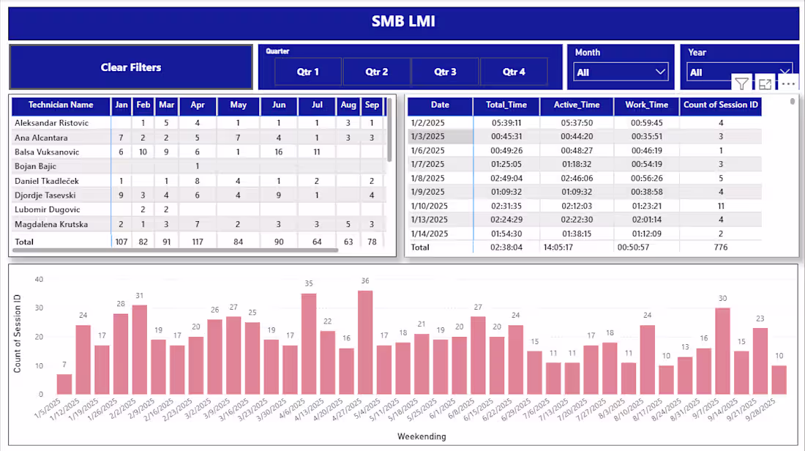Select Djordje Tasevski row
Image resolution: width=805 pixels, height=451 pixels.
click(45, 195)
